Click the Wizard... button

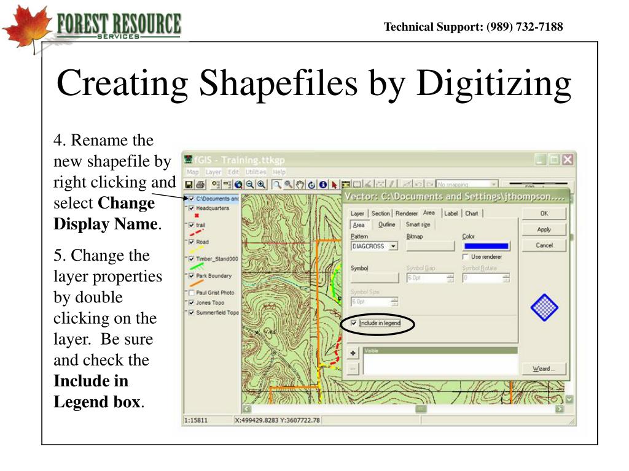coord(544,369)
